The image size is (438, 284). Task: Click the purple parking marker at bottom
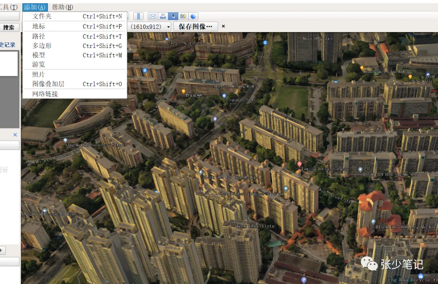pyautogui.click(x=304, y=280)
